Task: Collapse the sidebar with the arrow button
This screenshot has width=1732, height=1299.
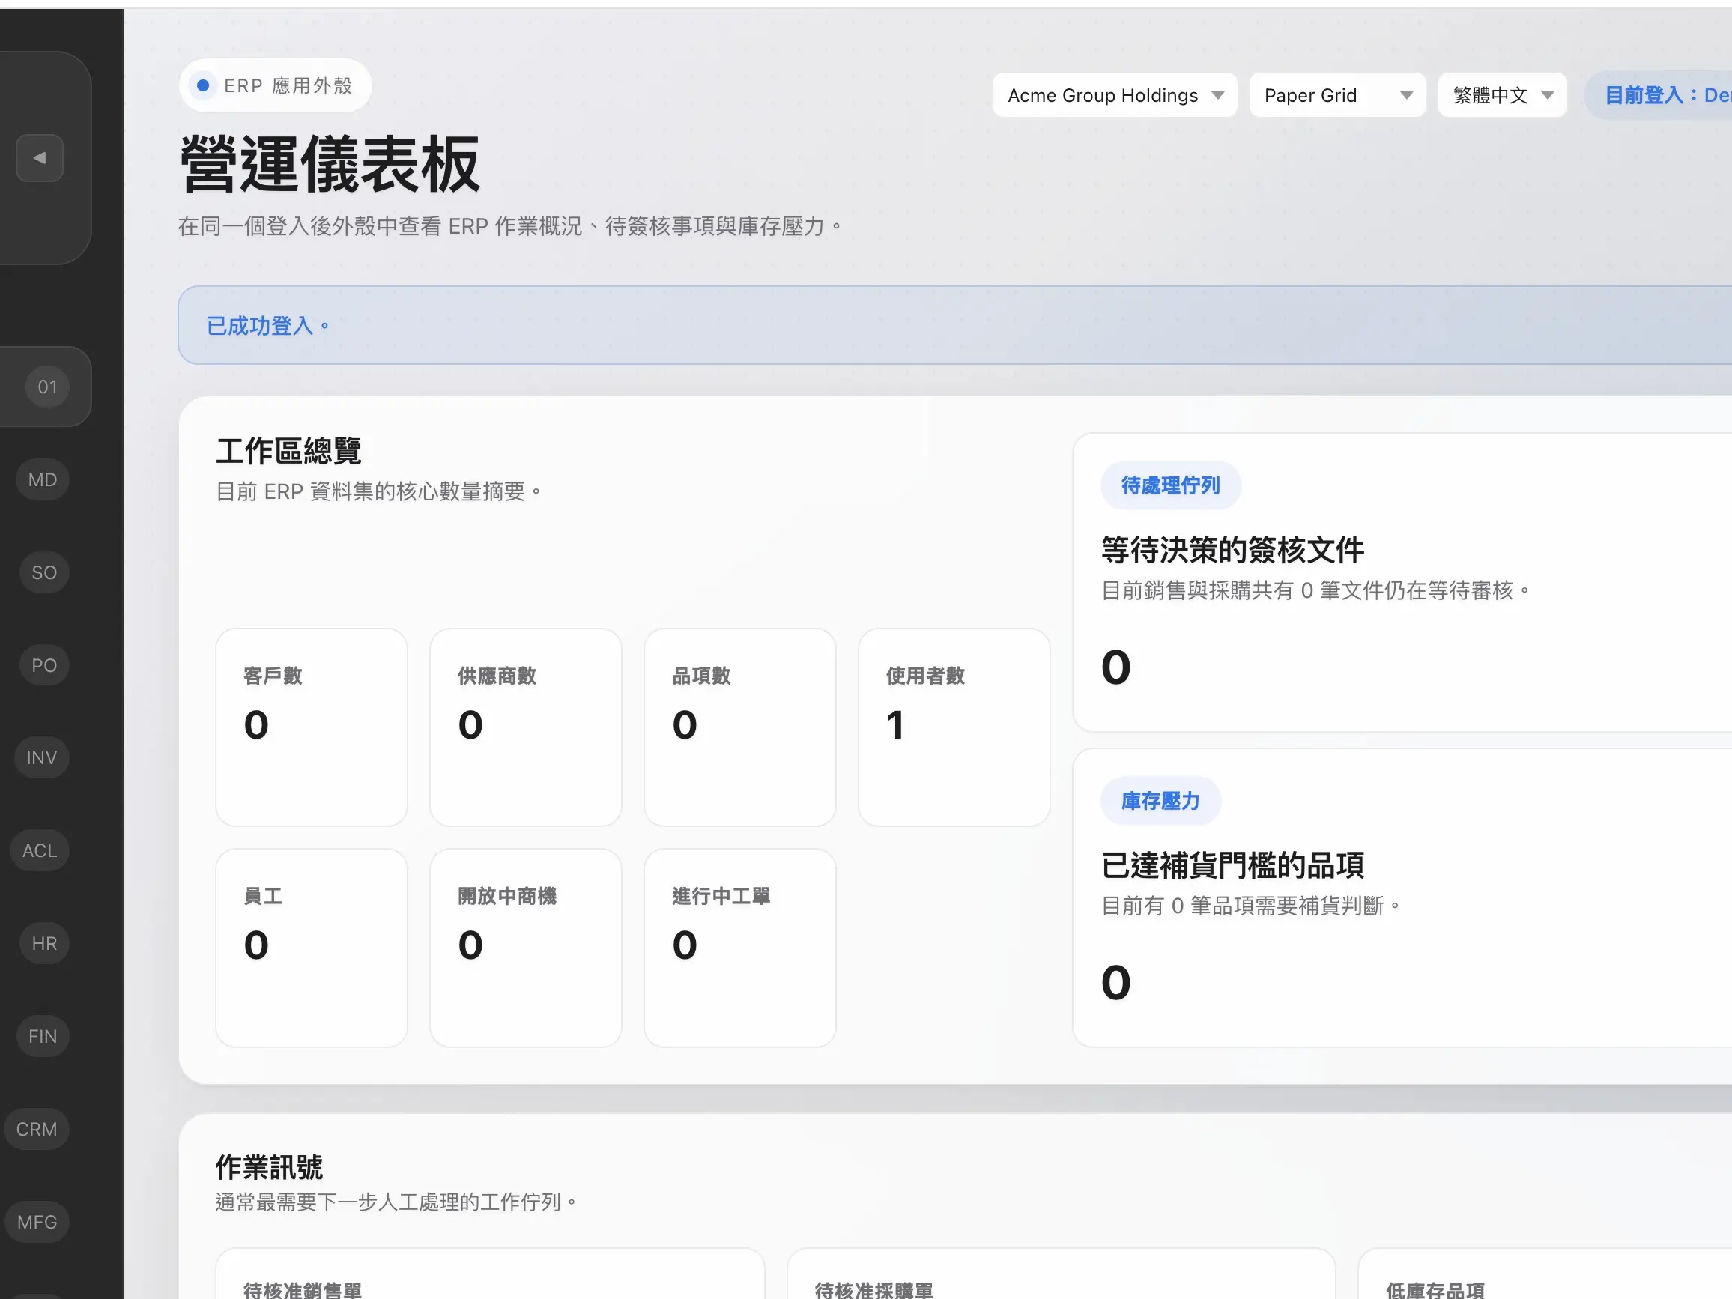Action: (39, 157)
